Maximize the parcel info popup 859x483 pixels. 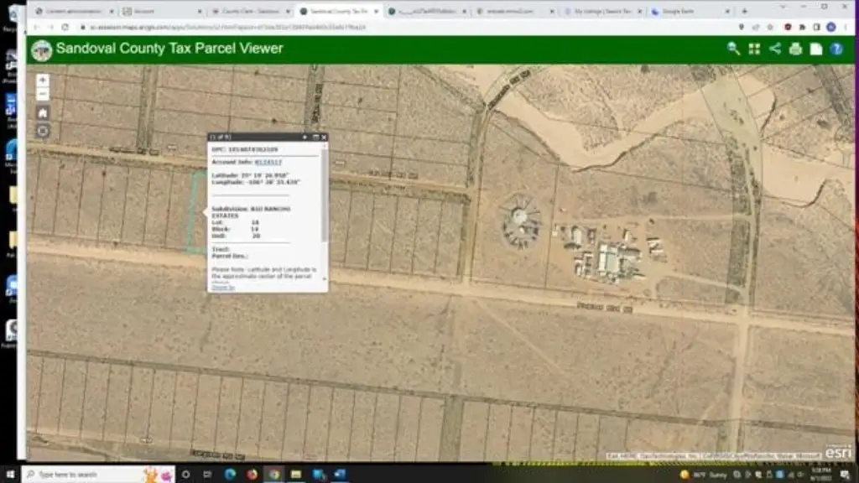[x=315, y=137]
